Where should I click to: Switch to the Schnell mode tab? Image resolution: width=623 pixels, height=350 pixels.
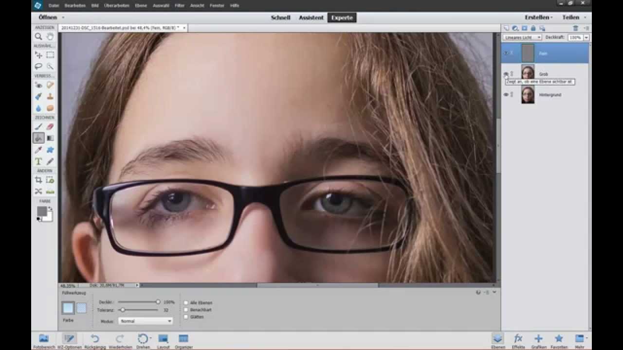(281, 17)
